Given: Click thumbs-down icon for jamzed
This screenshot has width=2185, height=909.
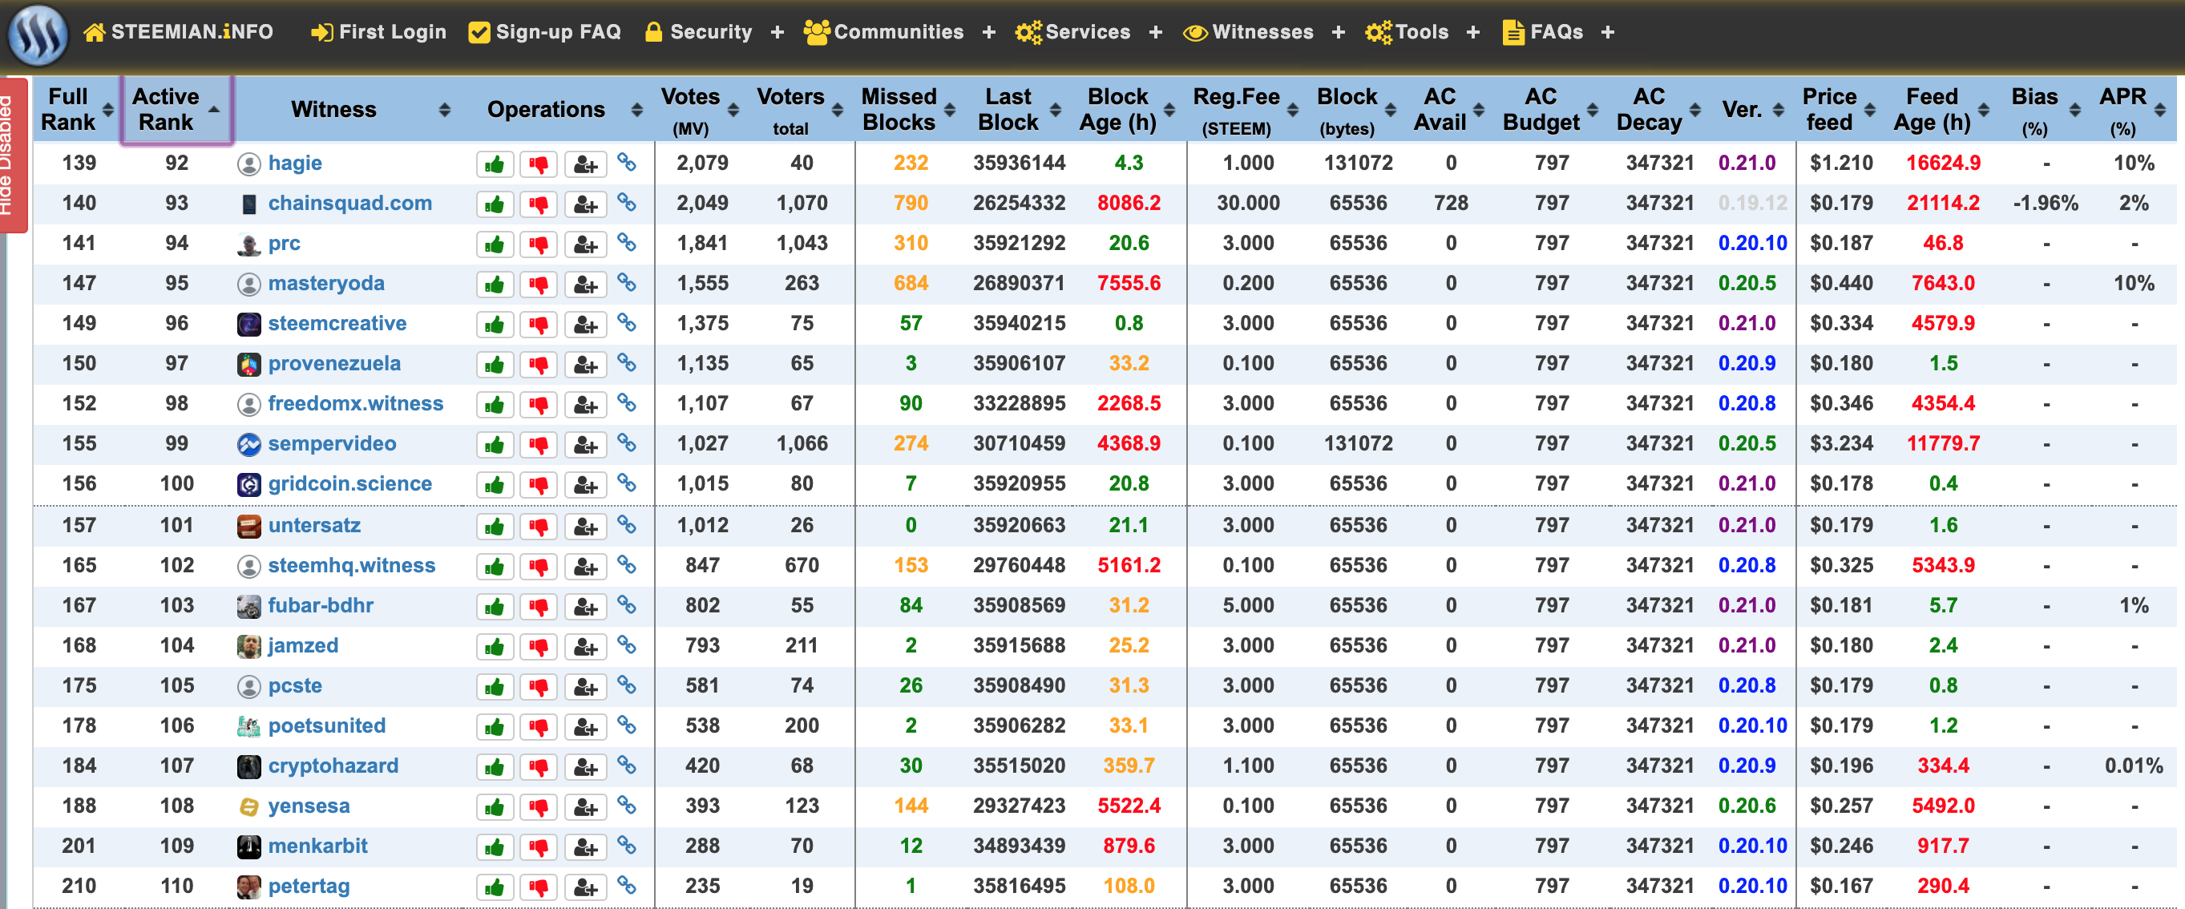Looking at the screenshot, I should click(539, 646).
